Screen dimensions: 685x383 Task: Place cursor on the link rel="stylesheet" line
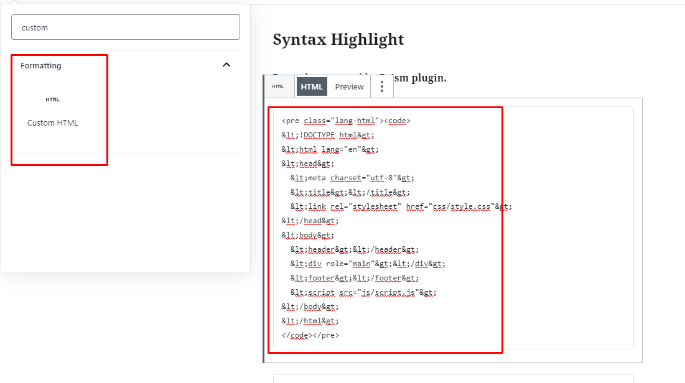click(401, 206)
